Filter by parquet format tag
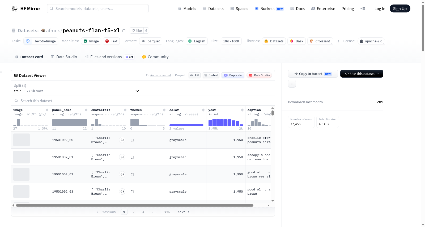The width and height of the screenshot is (425, 227). 151,41
